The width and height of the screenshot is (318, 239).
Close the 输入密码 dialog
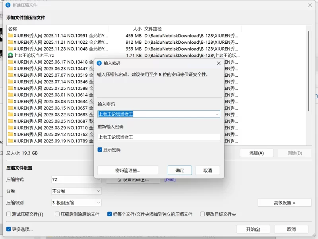tap(218, 63)
